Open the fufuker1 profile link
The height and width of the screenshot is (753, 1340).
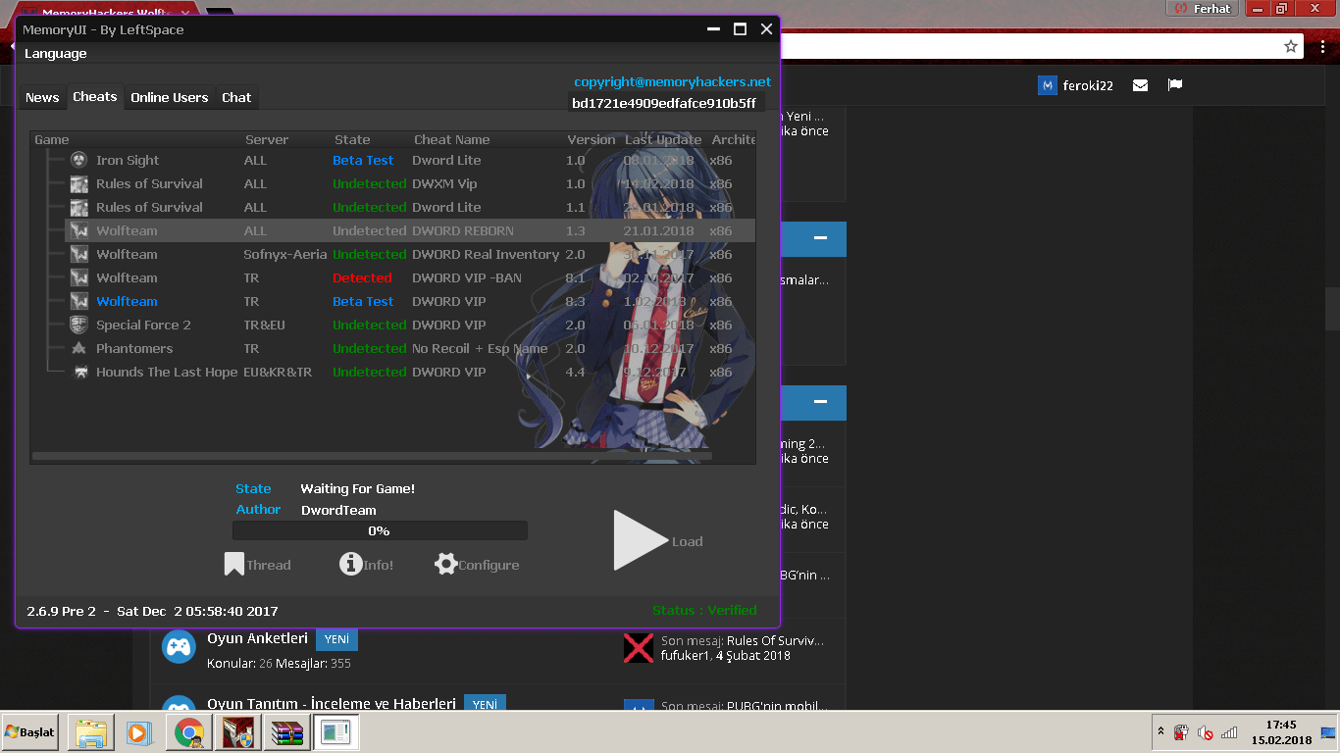click(x=684, y=655)
